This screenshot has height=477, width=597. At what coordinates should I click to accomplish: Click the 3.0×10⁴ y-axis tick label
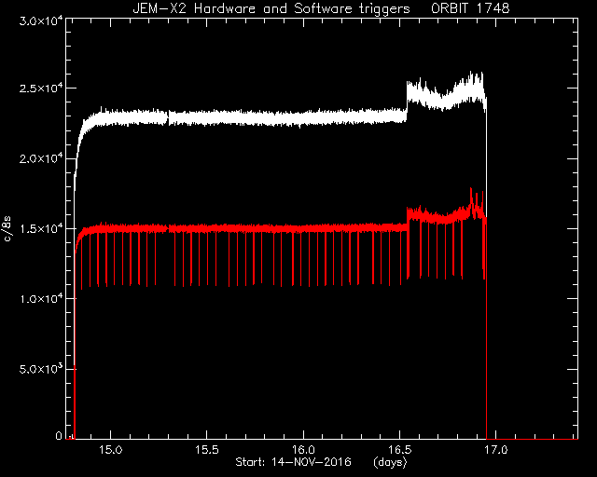coord(41,20)
